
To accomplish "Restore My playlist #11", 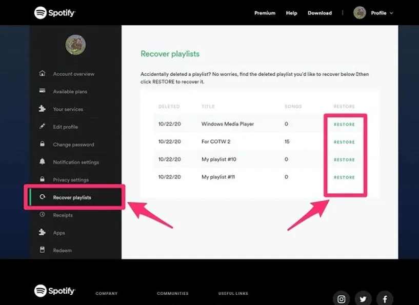I will click(x=344, y=177).
